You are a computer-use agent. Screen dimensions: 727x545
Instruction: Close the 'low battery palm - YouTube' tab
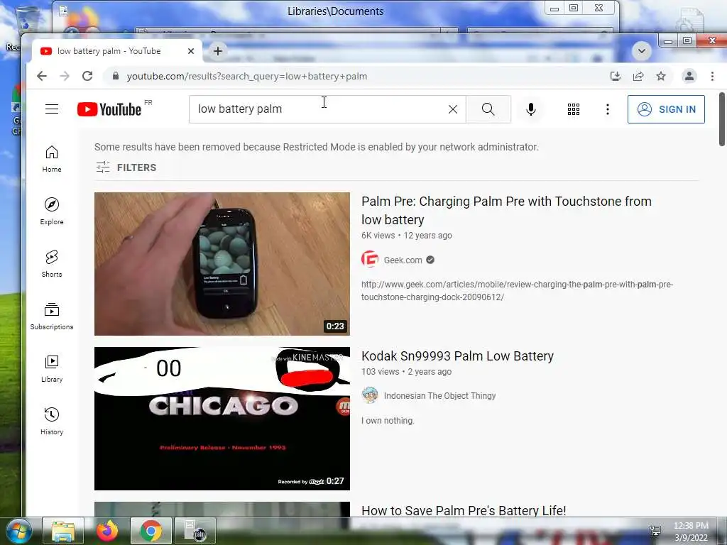190,51
